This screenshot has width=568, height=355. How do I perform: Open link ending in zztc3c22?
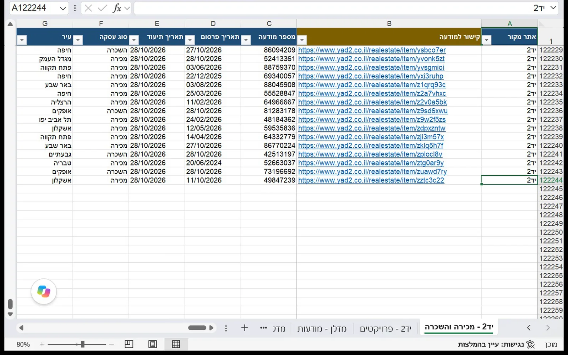[x=371, y=180]
